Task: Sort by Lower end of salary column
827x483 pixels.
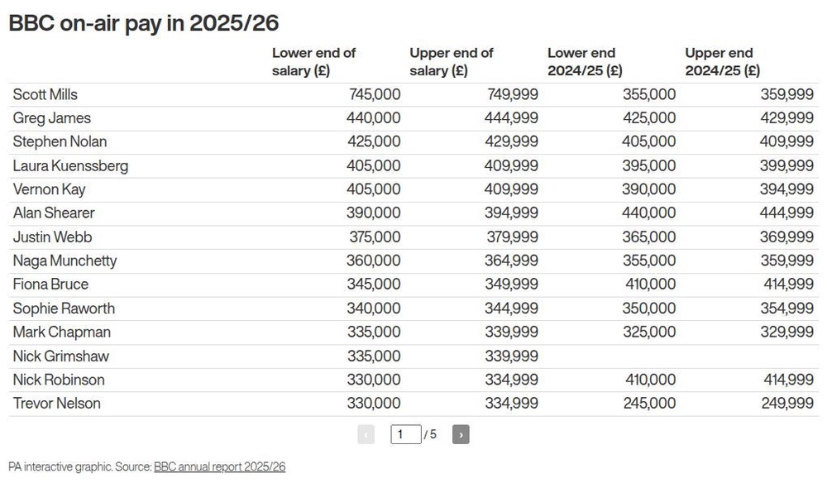Action: (313, 62)
